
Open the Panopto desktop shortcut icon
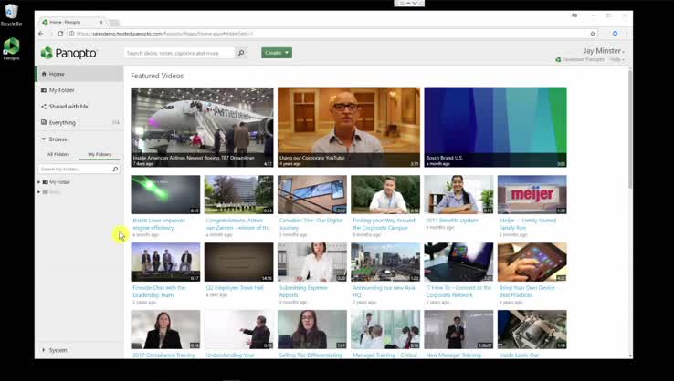[x=11, y=47]
